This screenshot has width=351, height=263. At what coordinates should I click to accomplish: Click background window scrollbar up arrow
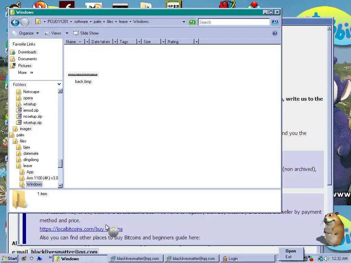coord(329,28)
